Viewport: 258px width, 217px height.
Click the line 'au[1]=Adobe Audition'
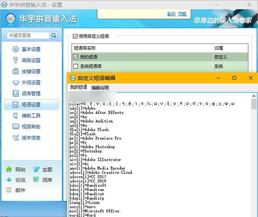[x=92, y=121]
